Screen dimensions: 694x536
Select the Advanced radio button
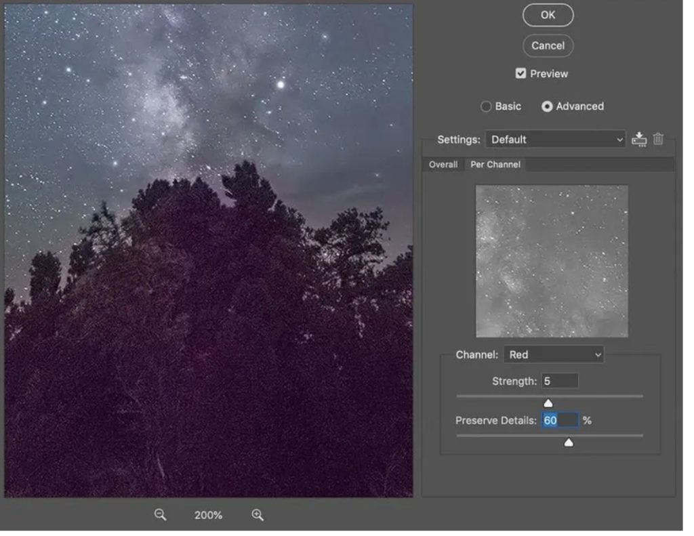point(547,106)
